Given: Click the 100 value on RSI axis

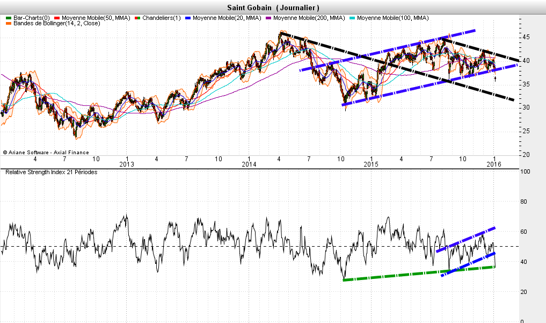Looking at the screenshot, I should point(525,171).
